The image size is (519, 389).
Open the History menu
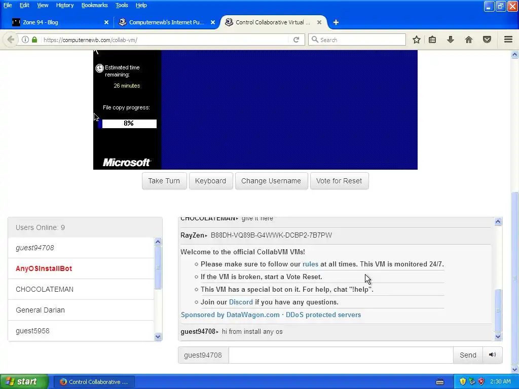click(65, 5)
